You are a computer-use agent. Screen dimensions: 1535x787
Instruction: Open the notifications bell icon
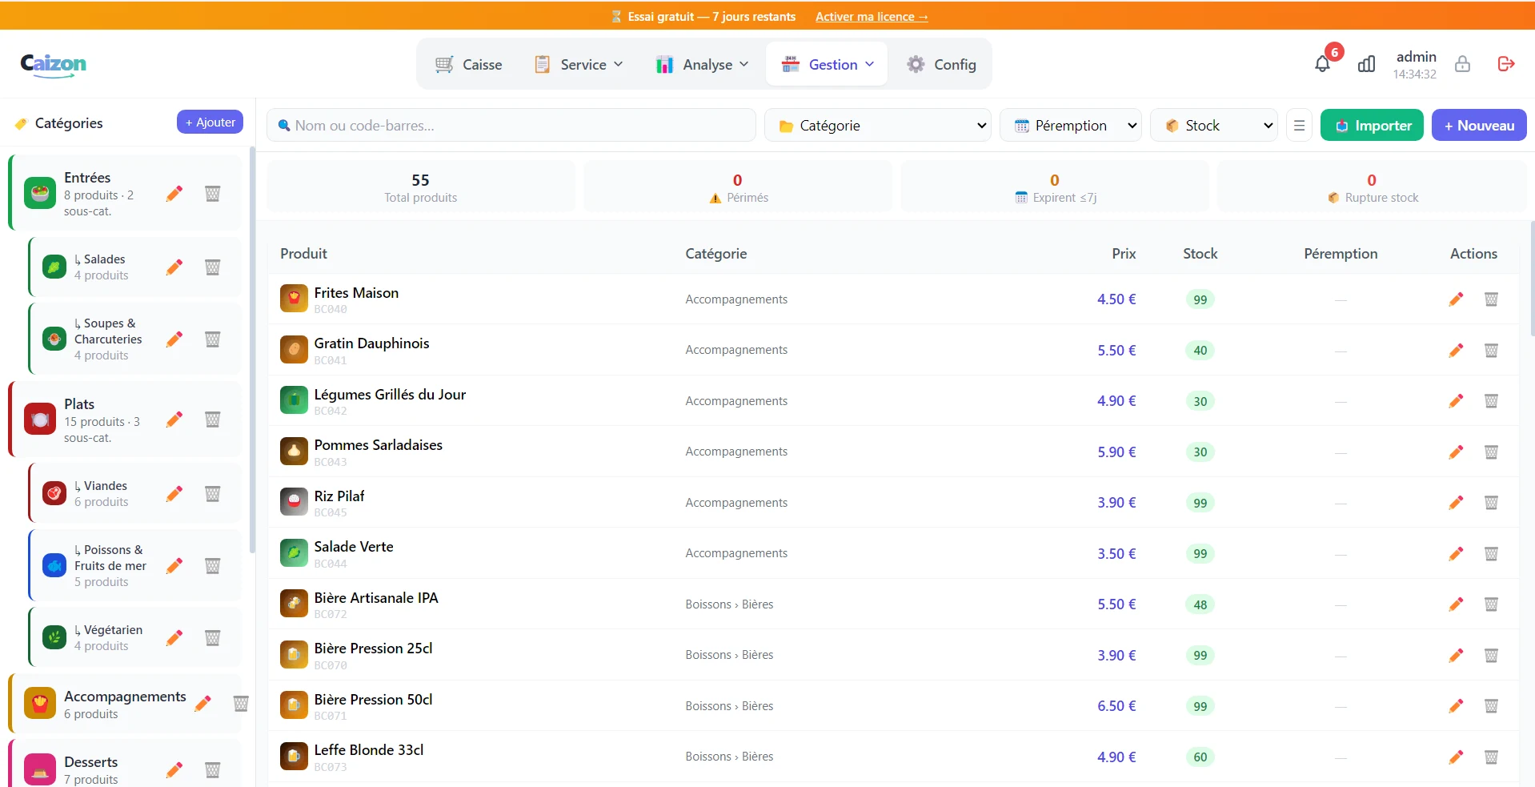pos(1322,64)
